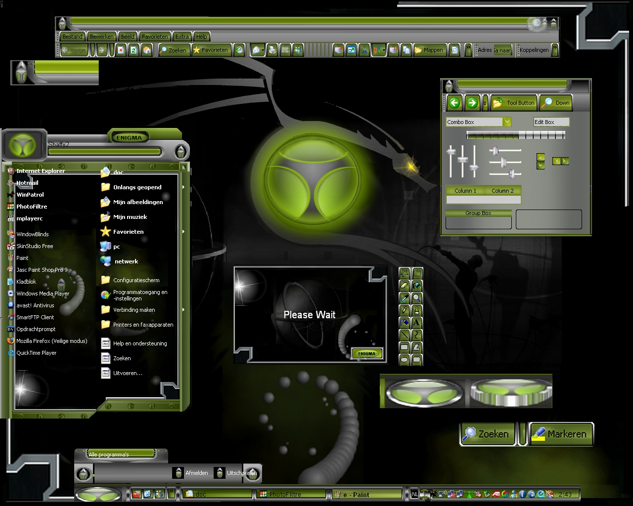The width and height of the screenshot is (633, 506).
Task: Activate the Magnifier tool in Paint toolbox
Action: (417, 298)
